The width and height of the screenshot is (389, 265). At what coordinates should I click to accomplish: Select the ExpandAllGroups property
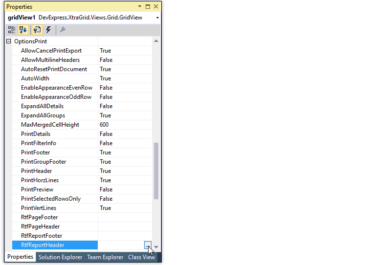tap(55, 115)
